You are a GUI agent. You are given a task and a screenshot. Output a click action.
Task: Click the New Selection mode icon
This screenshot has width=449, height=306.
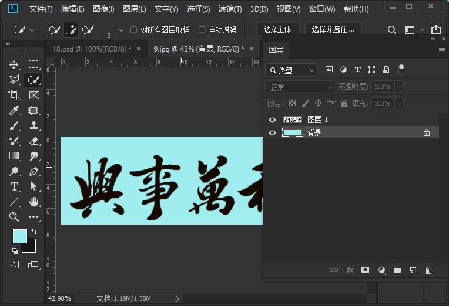pyautogui.click(x=55, y=30)
